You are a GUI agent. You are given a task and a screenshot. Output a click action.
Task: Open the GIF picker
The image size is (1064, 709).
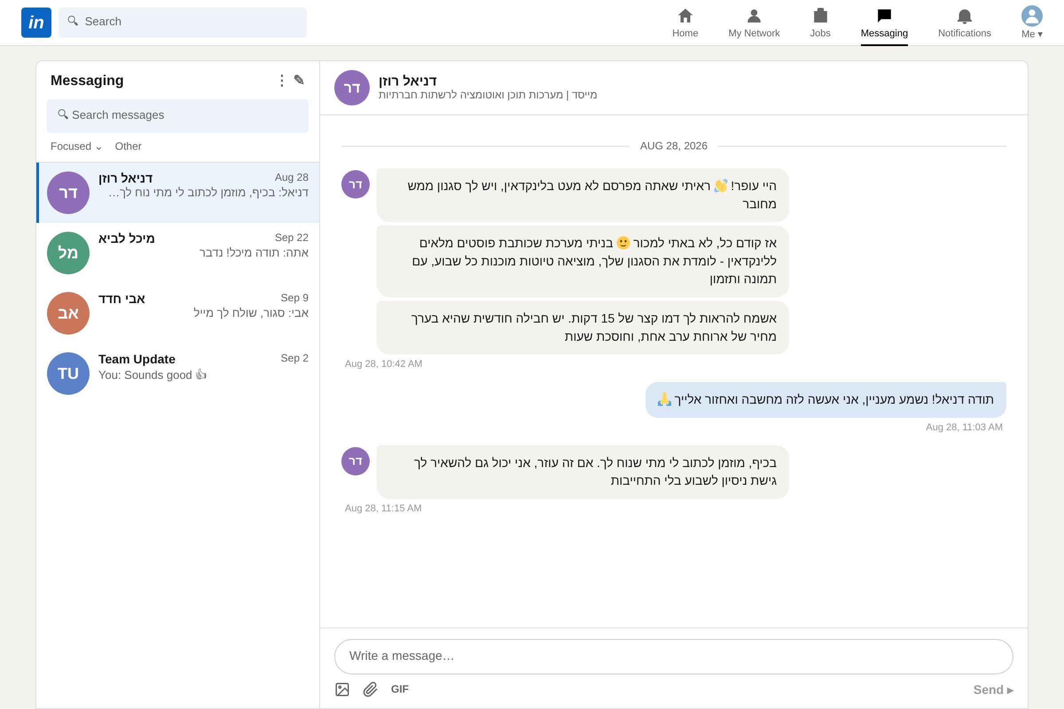coord(400,689)
